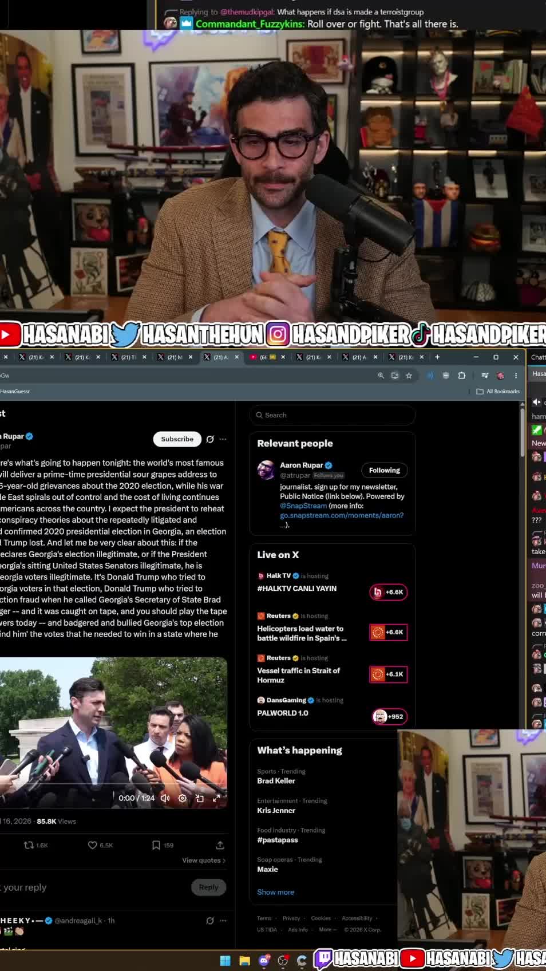
Task: Open the @andreagail_k profile handle
Action: 78,921
